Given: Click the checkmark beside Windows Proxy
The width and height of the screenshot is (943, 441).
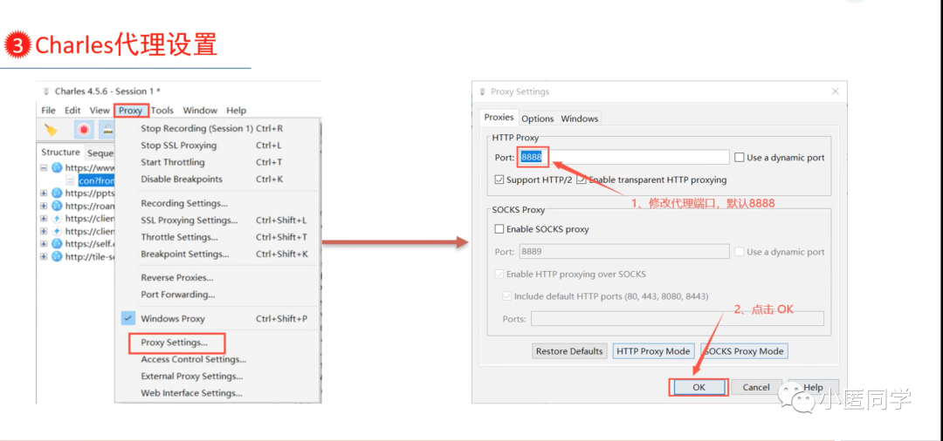Looking at the screenshot, I should (x=128, y=319).
